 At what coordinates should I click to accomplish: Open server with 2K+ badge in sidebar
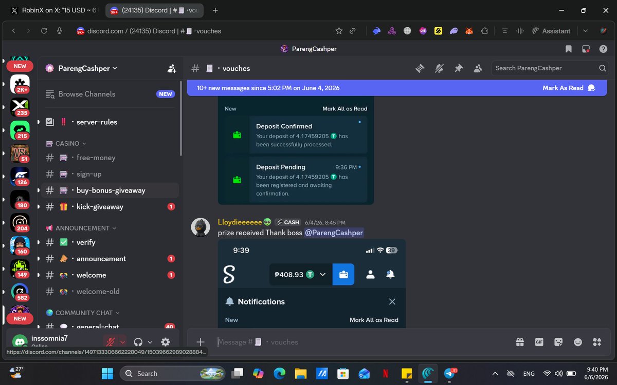tap(20, 84)
